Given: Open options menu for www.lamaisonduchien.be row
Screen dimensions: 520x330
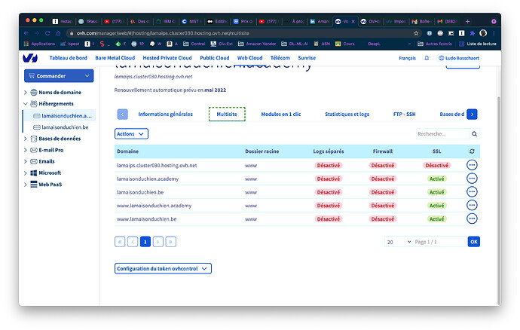Looking at the screenshot, I should (472, 218).
